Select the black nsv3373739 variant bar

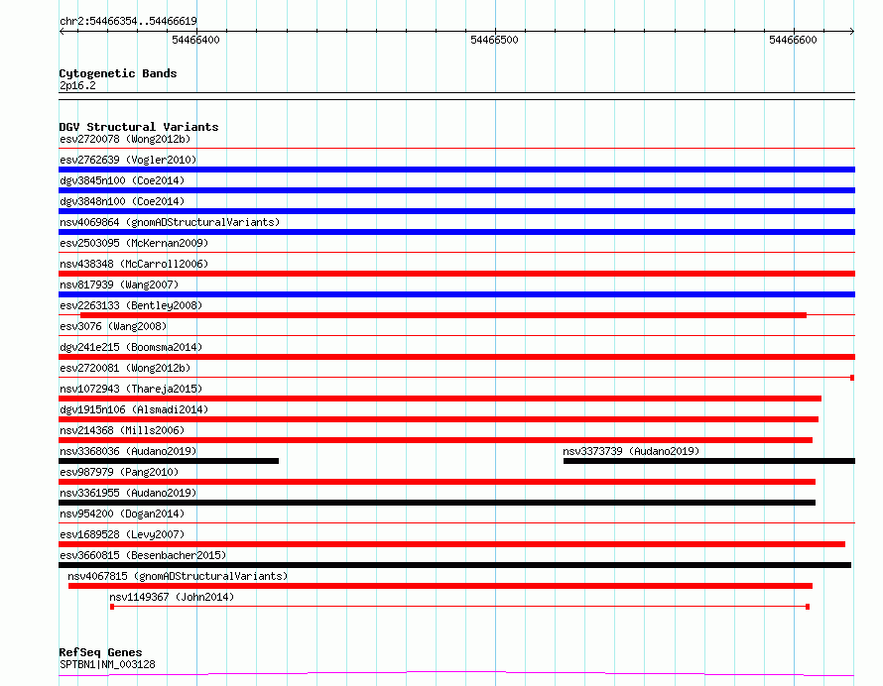coord(709,461)
